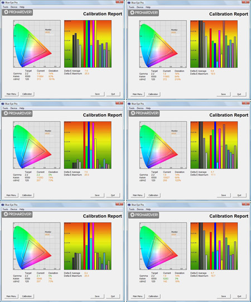Click Blue Eye Pro title icon in top-left window
The height and width of the screenshot is (302, 251).
3,2
